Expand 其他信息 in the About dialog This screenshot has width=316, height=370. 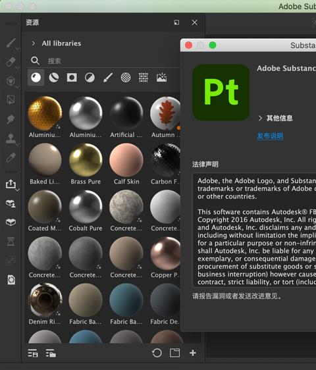pyautogui.click(x=260, y=119)
